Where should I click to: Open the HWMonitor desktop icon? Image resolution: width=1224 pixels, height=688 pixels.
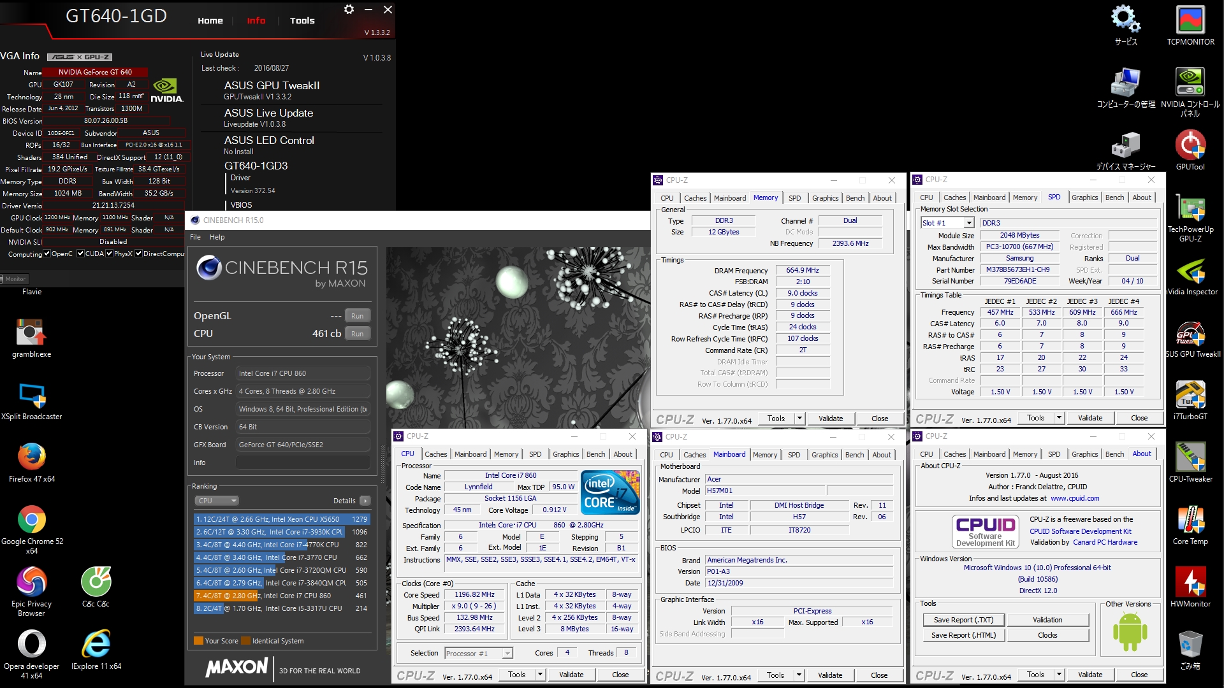point(1190,587)
